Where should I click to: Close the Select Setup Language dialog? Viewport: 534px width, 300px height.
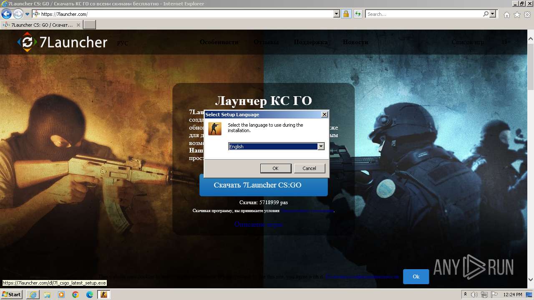tap(325, 115)
